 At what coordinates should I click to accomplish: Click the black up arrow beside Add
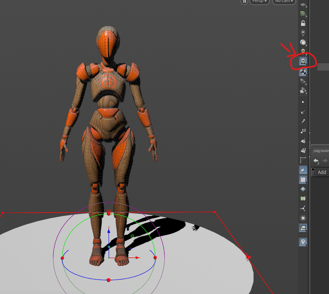click(313, 169)
